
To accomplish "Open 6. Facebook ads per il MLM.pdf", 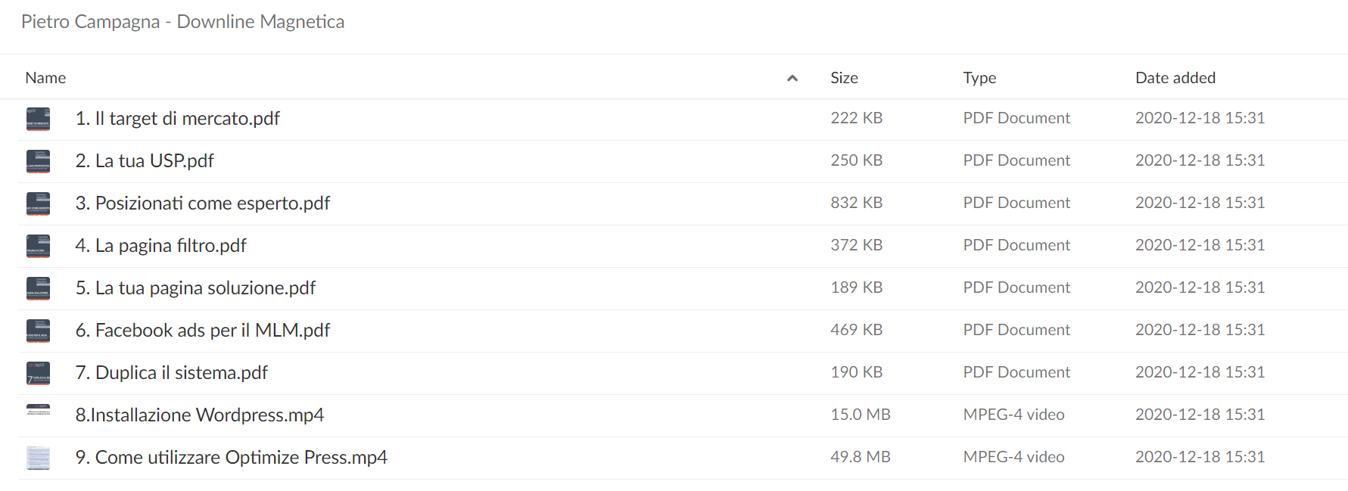I will [203, 331].
